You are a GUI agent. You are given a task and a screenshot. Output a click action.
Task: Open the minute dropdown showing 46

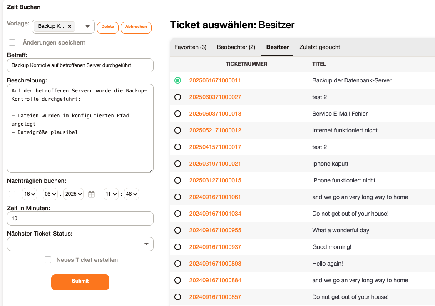coord(132,194)
